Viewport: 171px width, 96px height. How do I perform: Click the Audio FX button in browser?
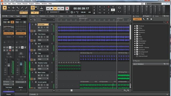point(137,19)
